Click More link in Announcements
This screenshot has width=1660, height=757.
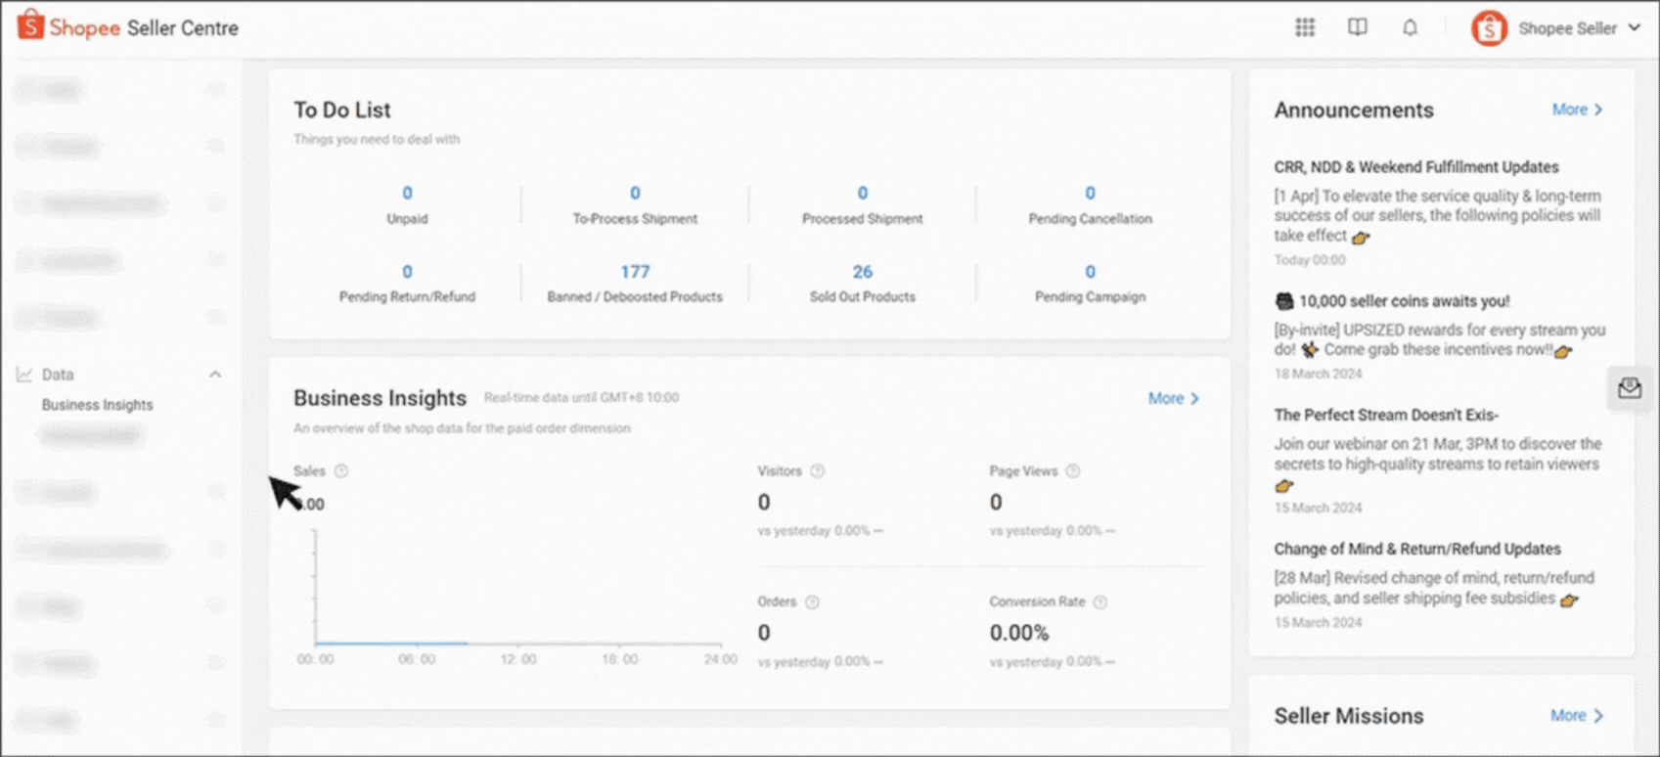(1578, 110)
